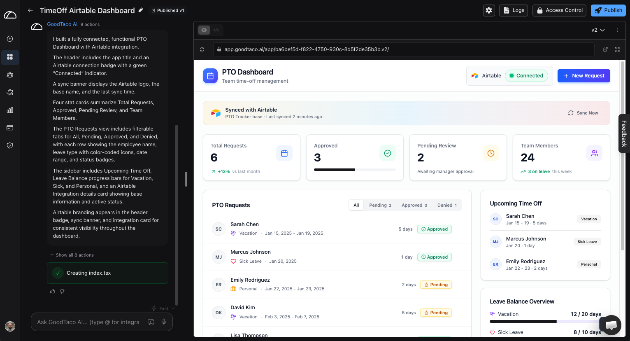Viewport: 630px width, 341px height.
Task: Click the GoodTaco AI sender name
Action: click(x=62, y=24)
